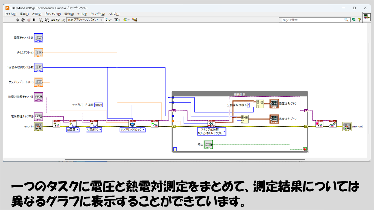Viewport: 374px width, 210px height.
Task: Select the DAQmx Read node in the loop
Action: pos(211,124)
